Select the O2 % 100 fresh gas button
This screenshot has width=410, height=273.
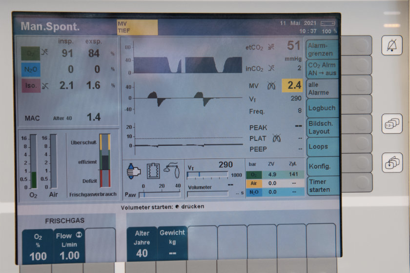coord(38,246)
